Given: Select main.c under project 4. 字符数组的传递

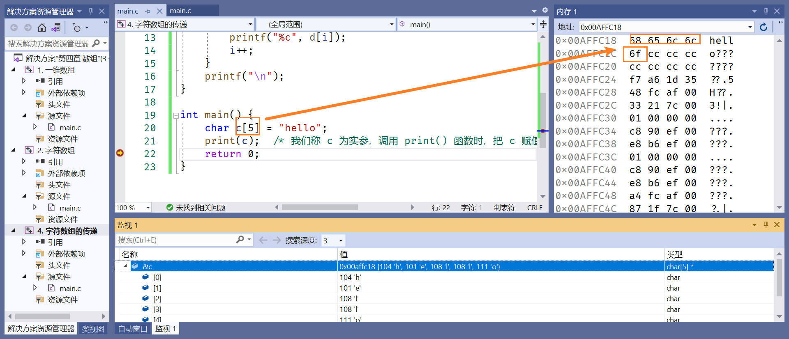Looking at the screenshot, I should (x=70, y=288).
